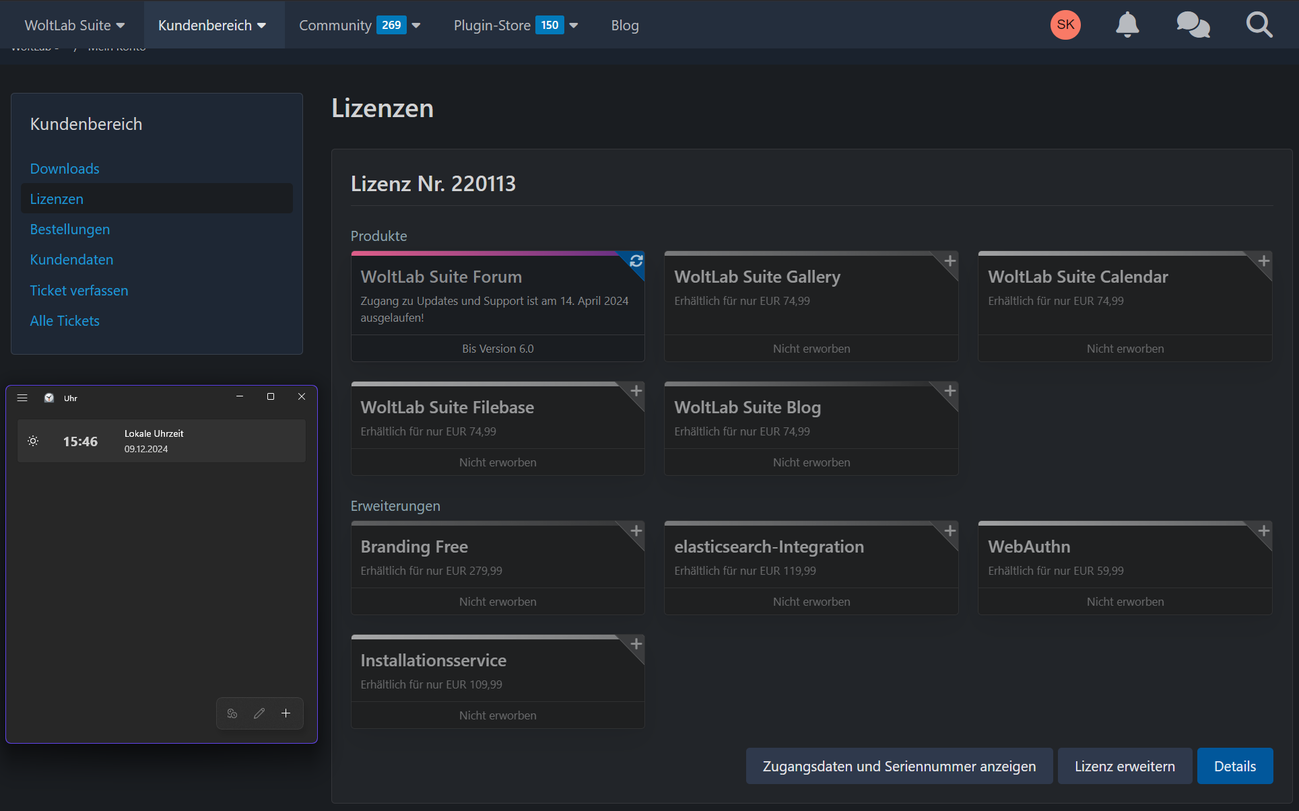Open hamburger menu in Uhr window
This screenshot has width=1299, height=811.
pos(22,398)
